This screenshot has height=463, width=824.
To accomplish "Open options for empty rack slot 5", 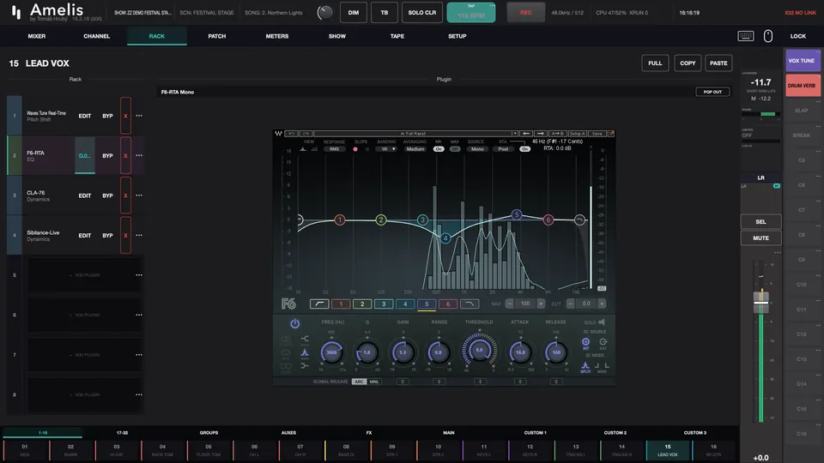I will (139, 275).
